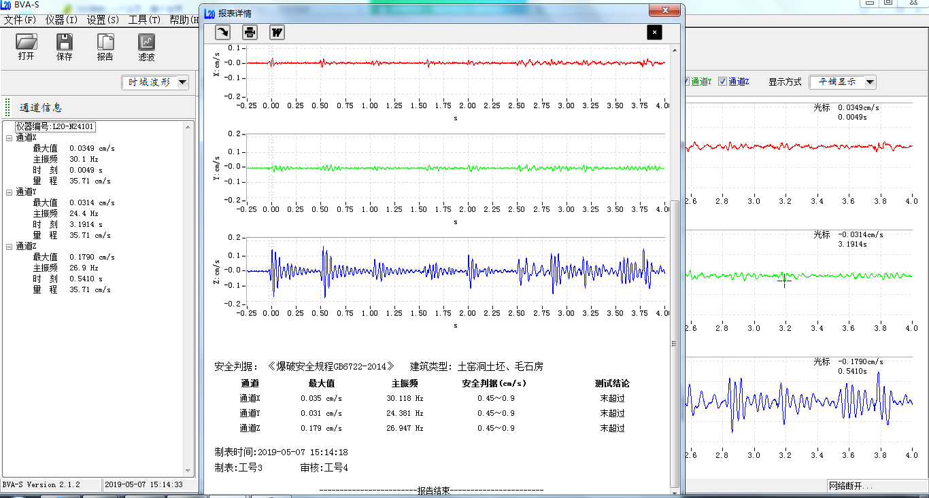929x498 pixels.
Task: Select 通道Z 主振频 26.9 Hz row
Action: point(65,268)
